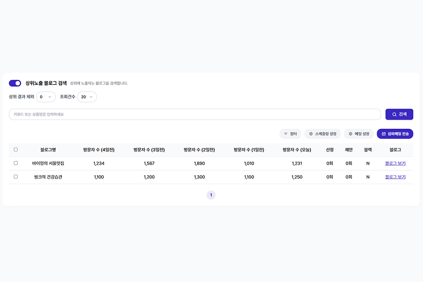The image size is (423, 282).
Task: Open the 필터 filter button
Action: (290, 134)
